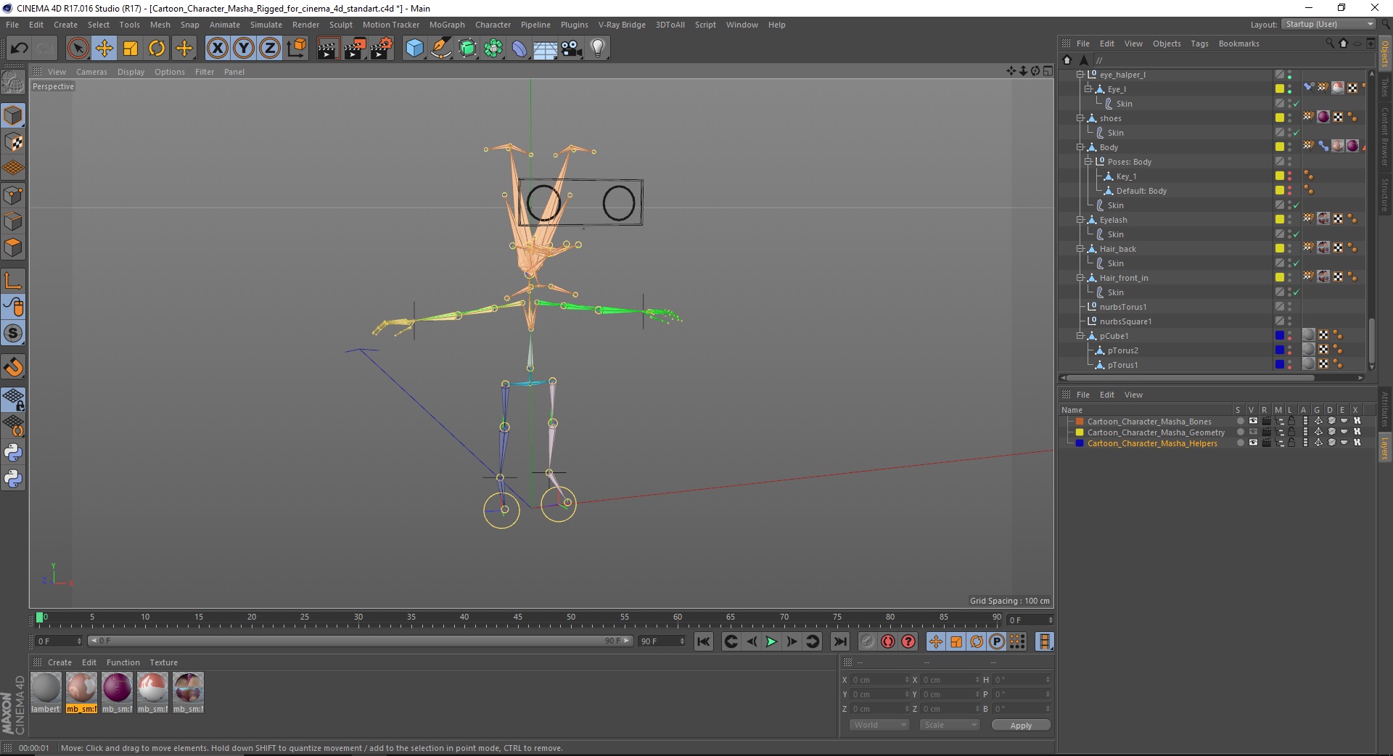The image size is (1393, 756).
Task: Switch to Model mode in left toolbar
Action: [13, 116]
